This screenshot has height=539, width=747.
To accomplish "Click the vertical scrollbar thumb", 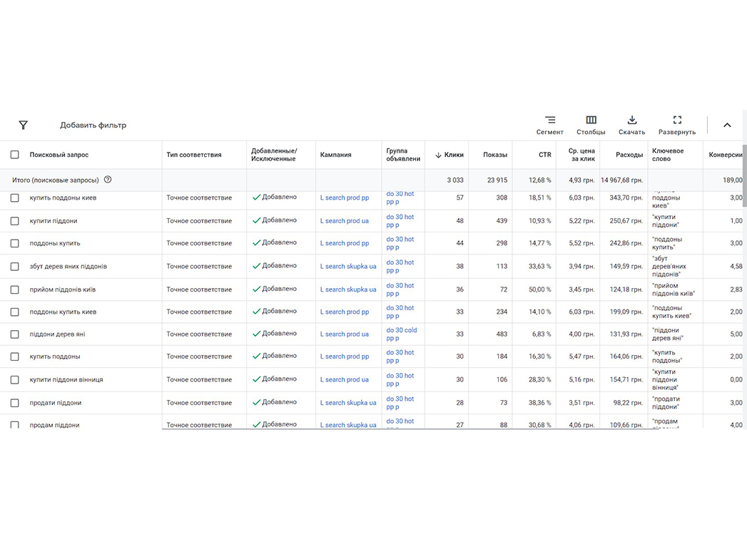I will point(744,175).
